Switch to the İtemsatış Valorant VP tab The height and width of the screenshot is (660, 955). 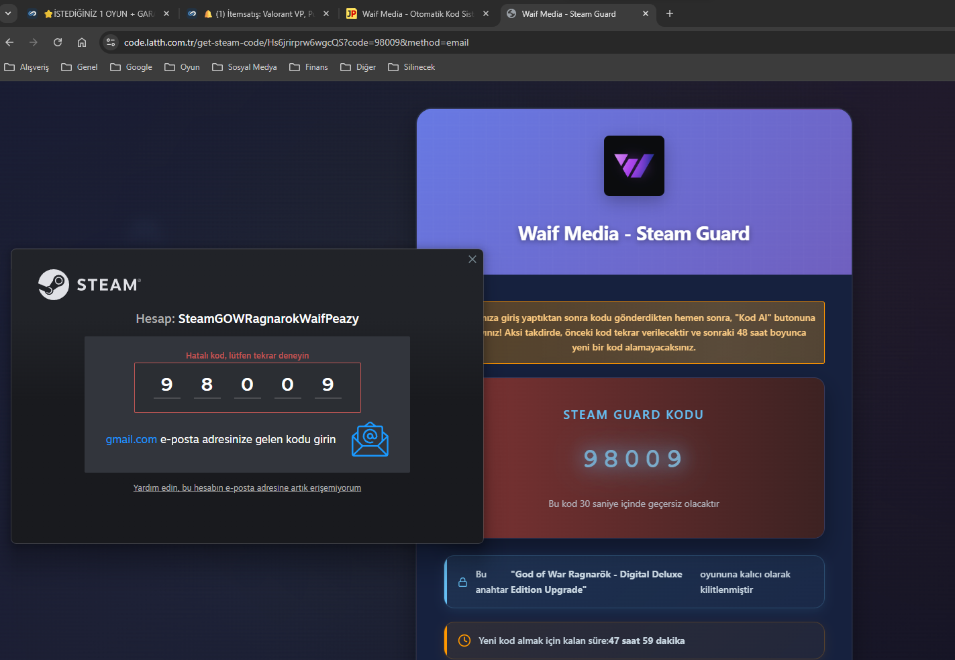pyautogui.click(x=258, y=13)
